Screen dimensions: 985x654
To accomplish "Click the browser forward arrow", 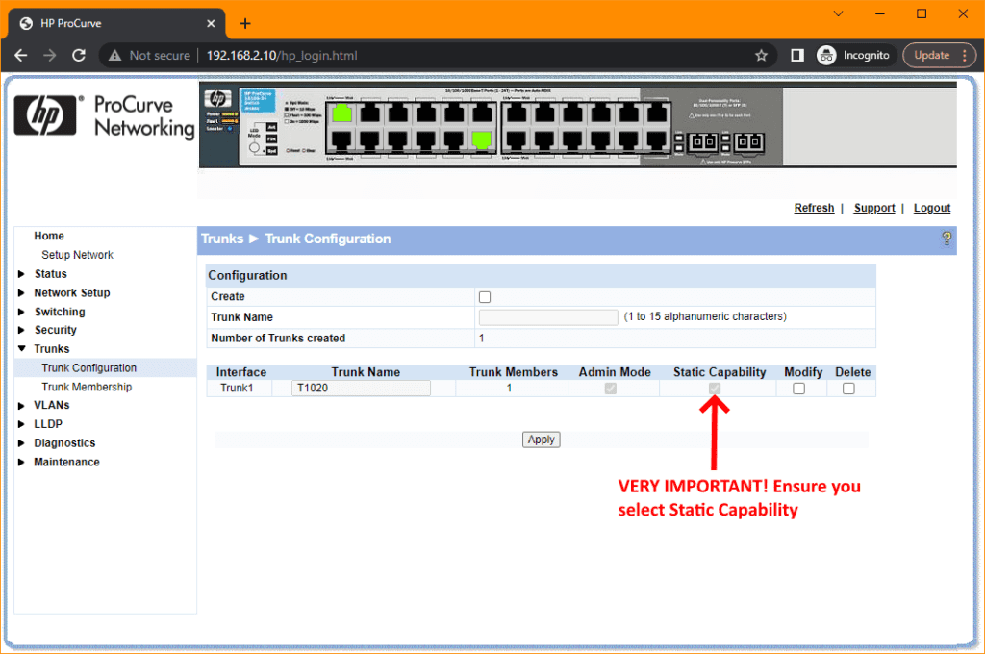I will (x=50, y=55).
